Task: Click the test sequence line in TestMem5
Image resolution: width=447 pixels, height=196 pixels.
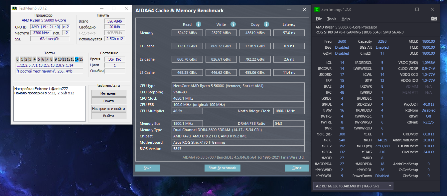Action: (x=49, y=65)
